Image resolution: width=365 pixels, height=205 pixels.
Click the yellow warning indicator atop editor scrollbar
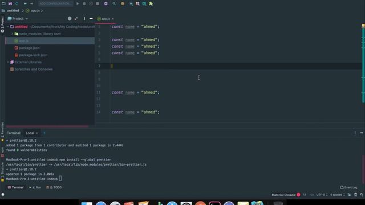click(363, 25)
